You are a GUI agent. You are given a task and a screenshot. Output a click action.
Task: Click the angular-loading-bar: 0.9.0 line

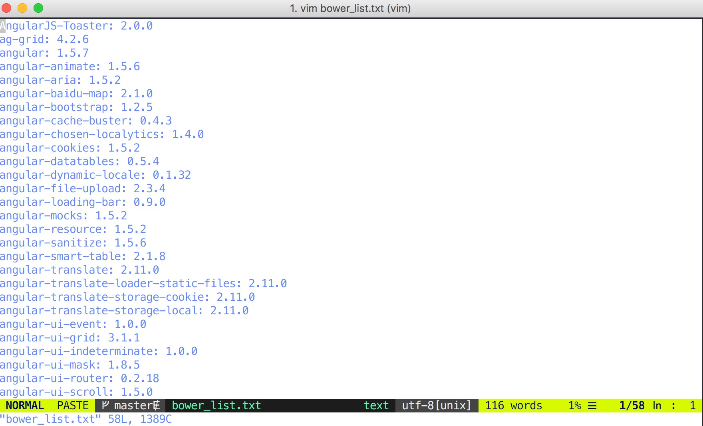tap(83, 202)
